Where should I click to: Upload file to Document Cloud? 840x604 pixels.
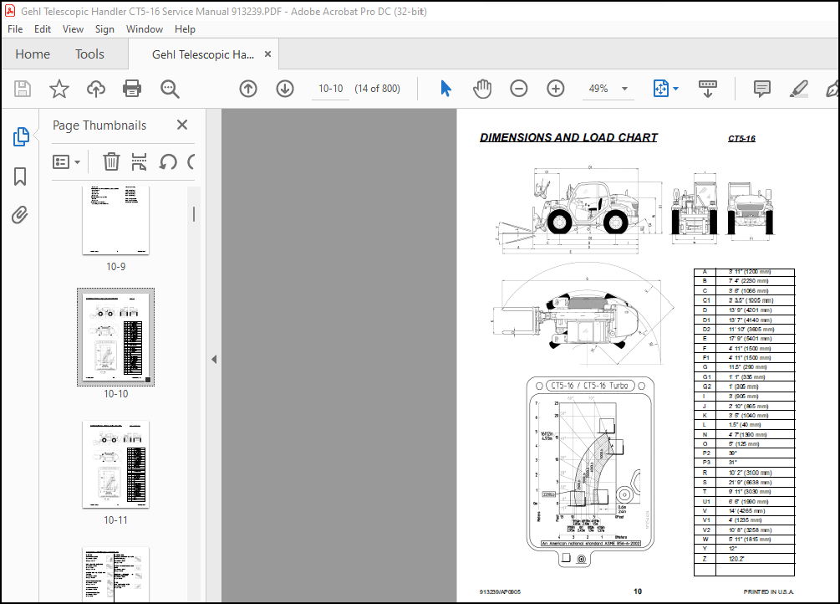click(x=96, y=89)
